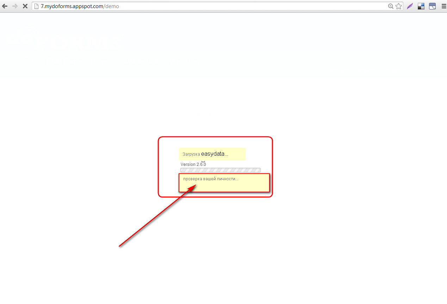Stop loading the current page
The height and width of the screenshot is (304, 447).
[25, 6]
